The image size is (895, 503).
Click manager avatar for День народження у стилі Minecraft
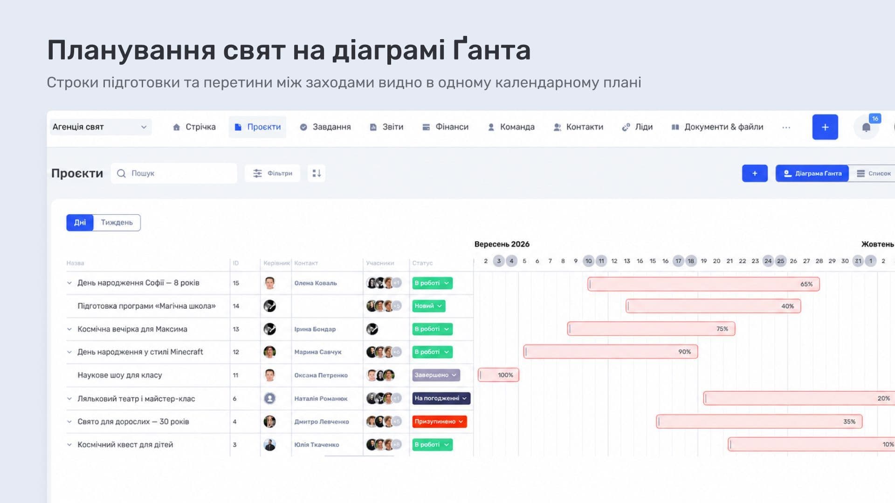click(x=269, y=352)
